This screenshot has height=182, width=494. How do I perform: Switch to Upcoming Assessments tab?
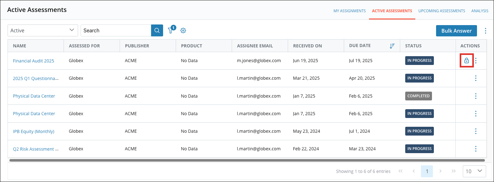coord(441,11)
